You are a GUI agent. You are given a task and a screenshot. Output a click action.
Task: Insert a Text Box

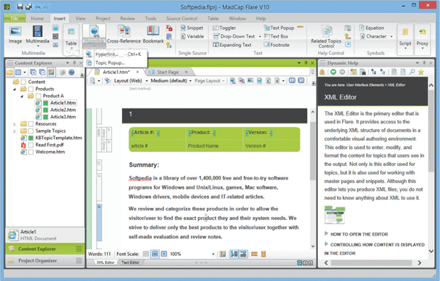[276, 36]
